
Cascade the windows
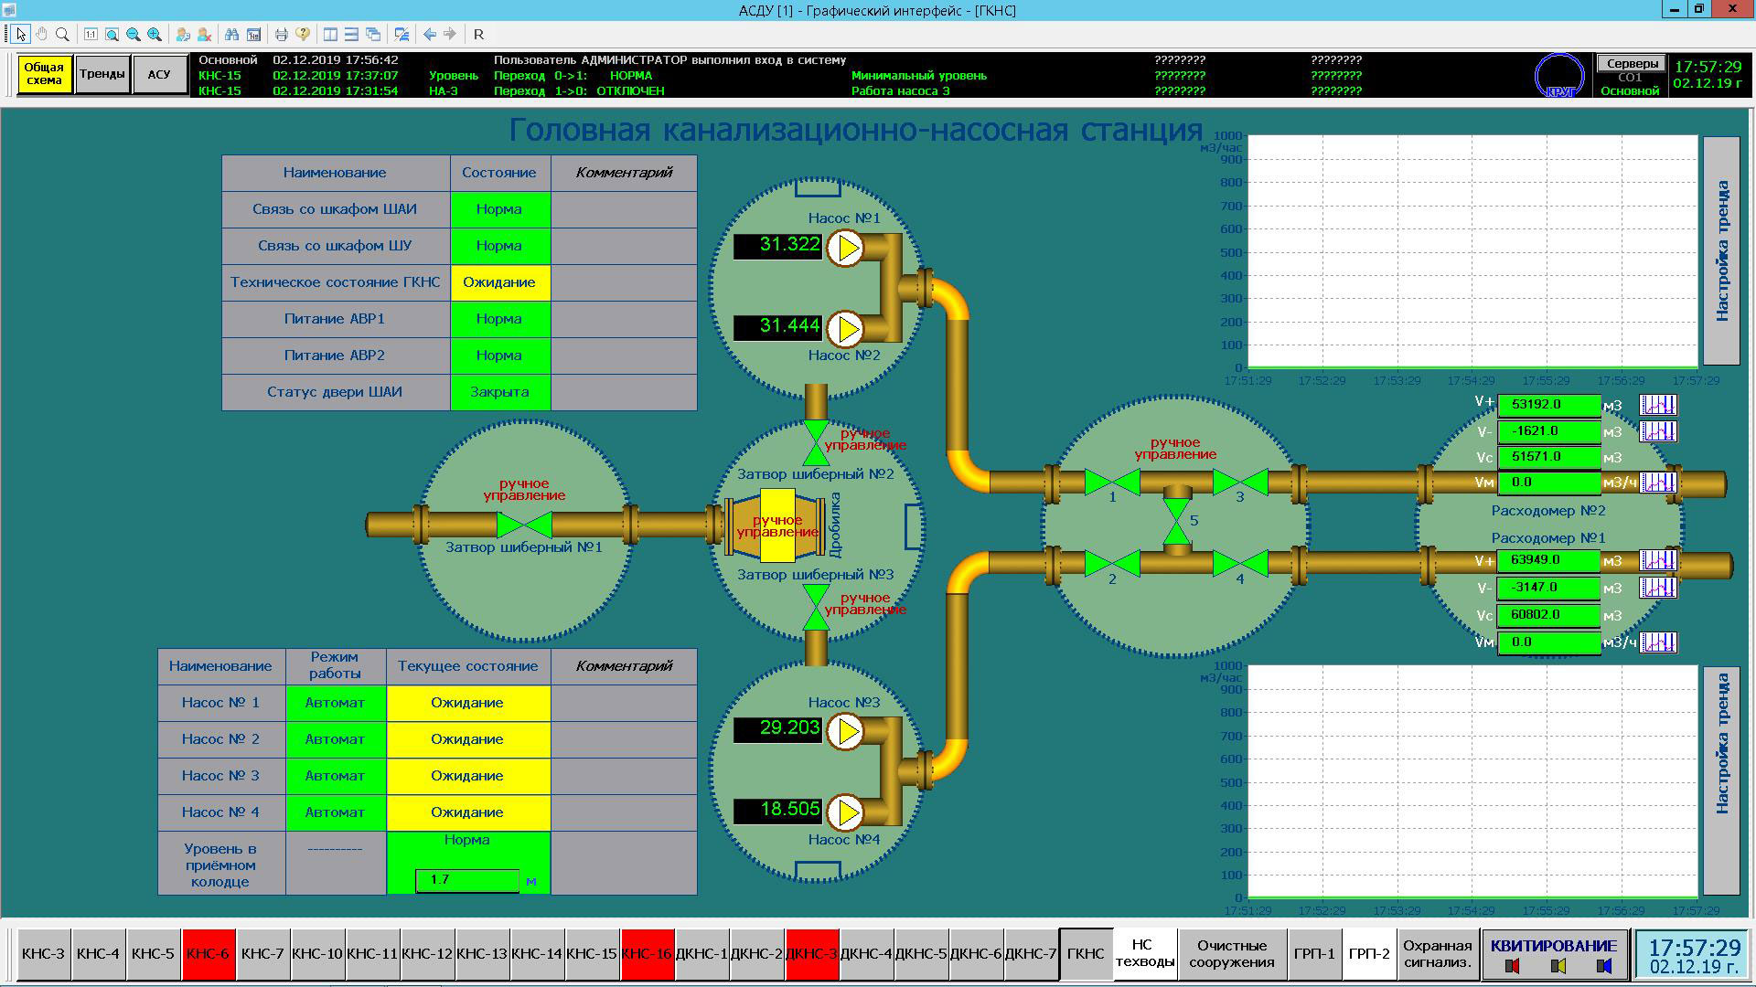pyautogui.click(x=373, y=34)
